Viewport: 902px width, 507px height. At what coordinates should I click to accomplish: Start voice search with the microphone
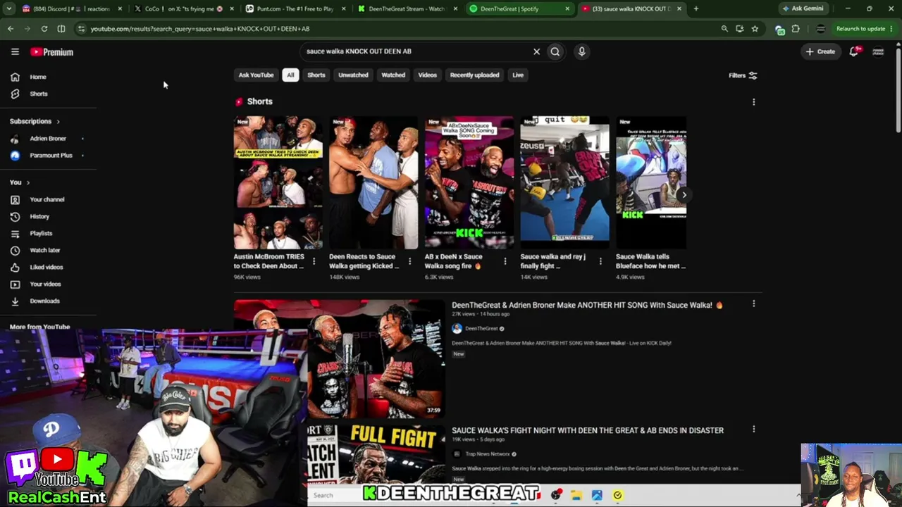coord(581,51)
